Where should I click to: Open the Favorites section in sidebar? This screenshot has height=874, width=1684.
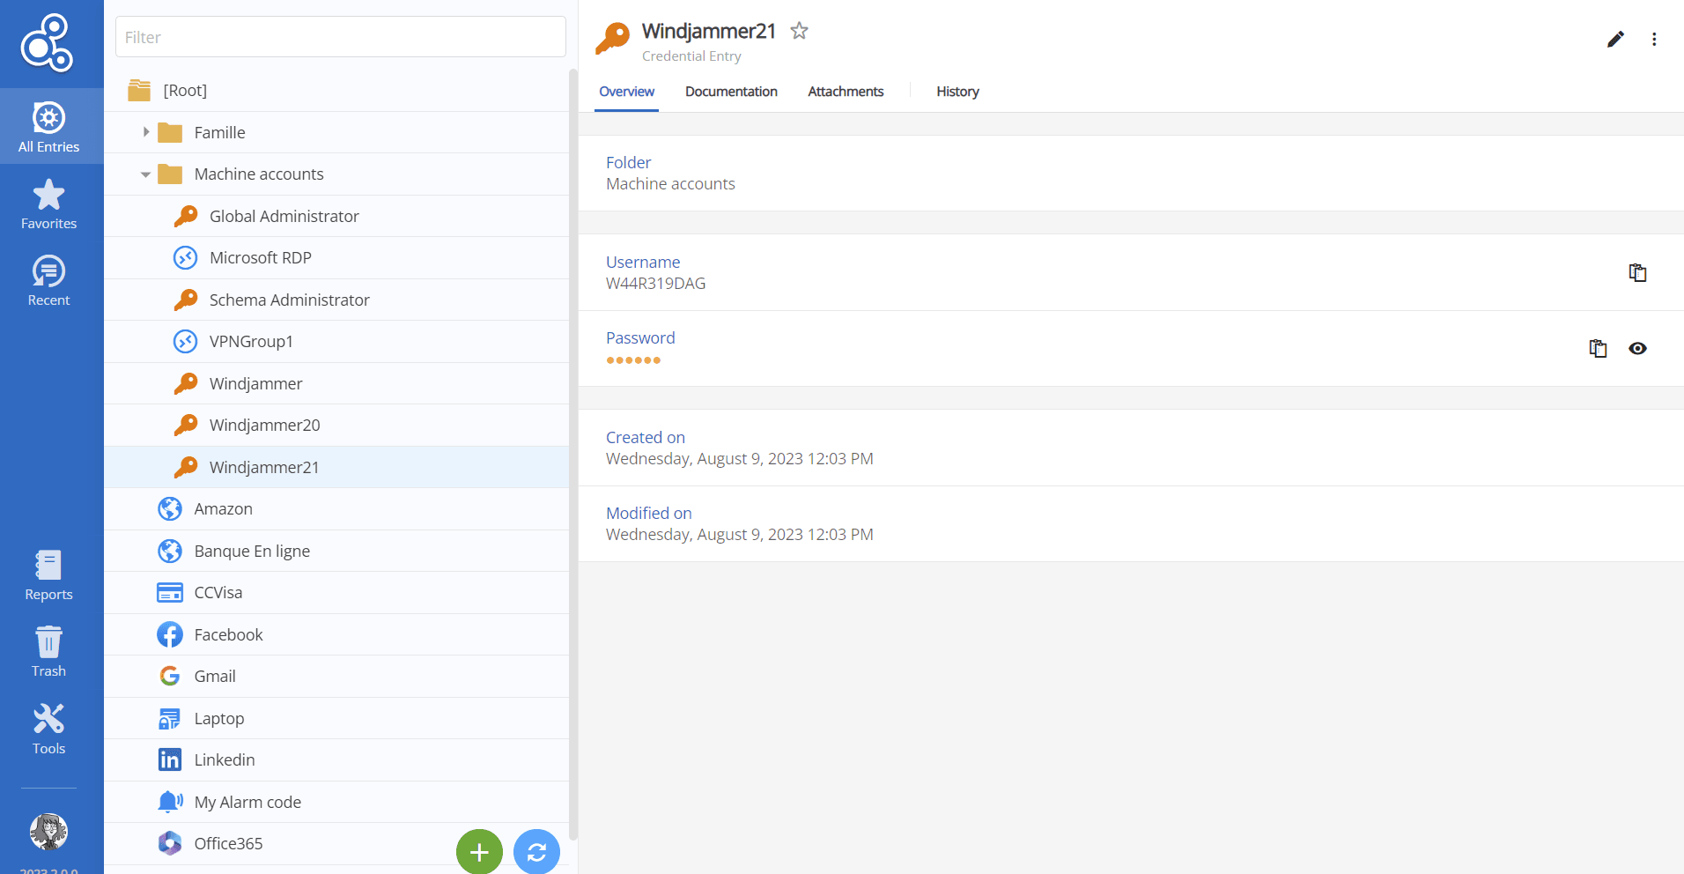tap(48, 204)
